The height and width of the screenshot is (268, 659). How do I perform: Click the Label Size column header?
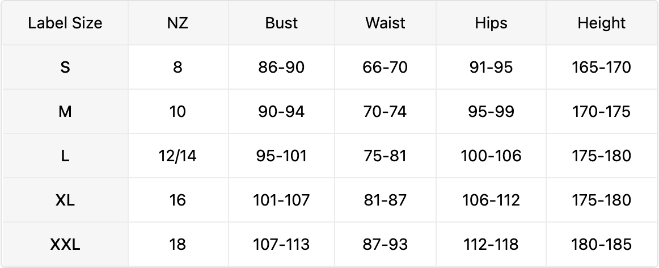click(x=65, y=23)
